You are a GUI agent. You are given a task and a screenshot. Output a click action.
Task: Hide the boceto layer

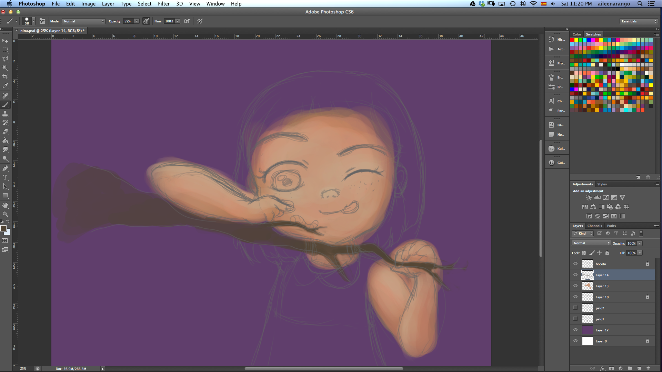coord(575,264)
